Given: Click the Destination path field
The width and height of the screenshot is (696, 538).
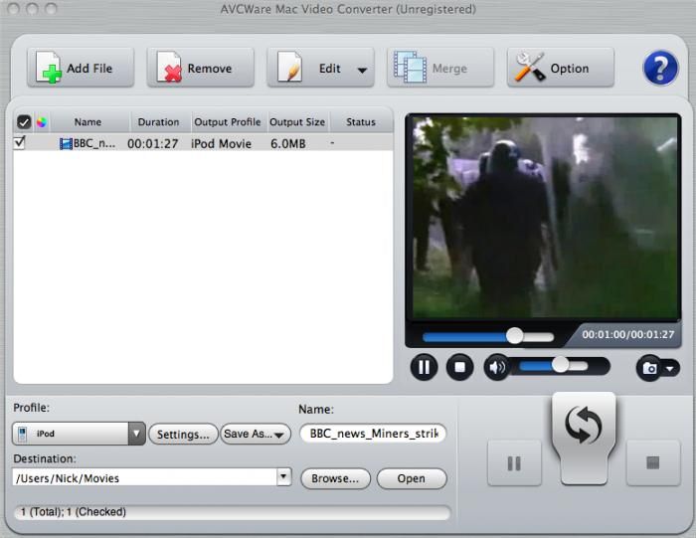Looking at the screenshot, I should click(x=145, y=477).
